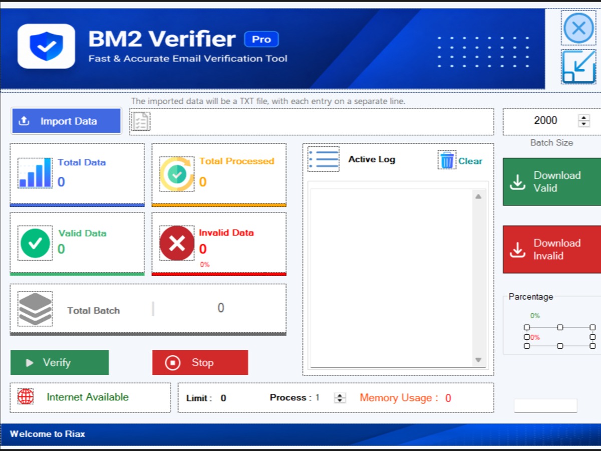The width and height of the screenshot is (601, 451).
Task: Click the Total Batch stacked layers icon
Action: (35, 309)
